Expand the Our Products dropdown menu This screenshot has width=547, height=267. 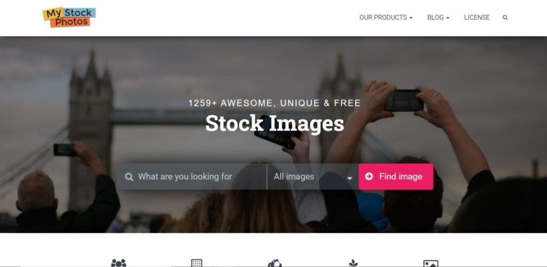click(386, 18)
